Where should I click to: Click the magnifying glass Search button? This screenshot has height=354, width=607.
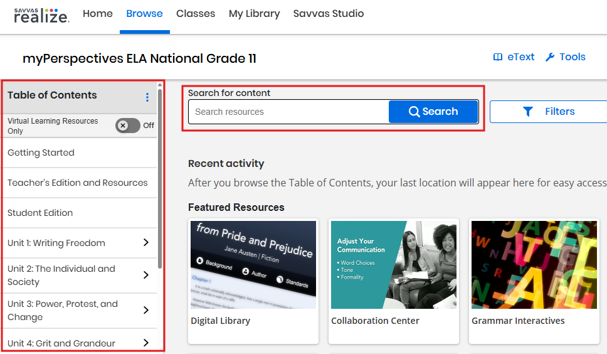(x=433, y=112)
